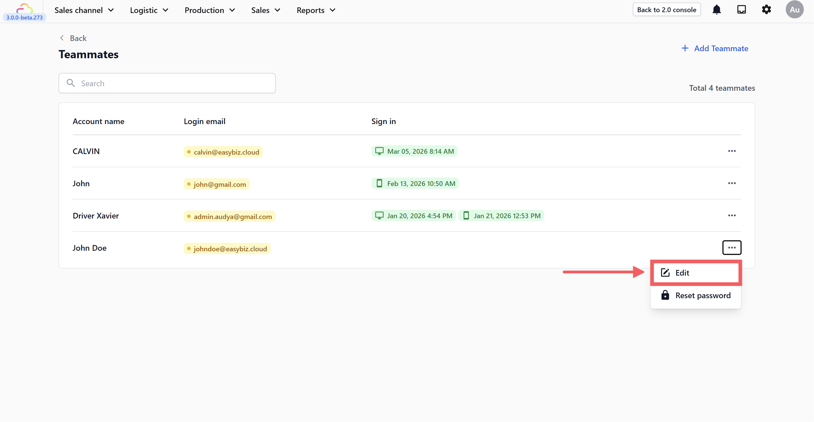This screenshot has height=422, width=814.
Task: Click Back to 2.0 console button
Action: point(666,10)
